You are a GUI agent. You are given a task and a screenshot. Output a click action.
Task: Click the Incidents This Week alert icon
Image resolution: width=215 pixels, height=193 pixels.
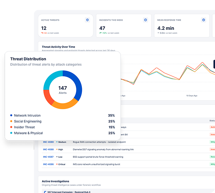(x=146, y=20)
